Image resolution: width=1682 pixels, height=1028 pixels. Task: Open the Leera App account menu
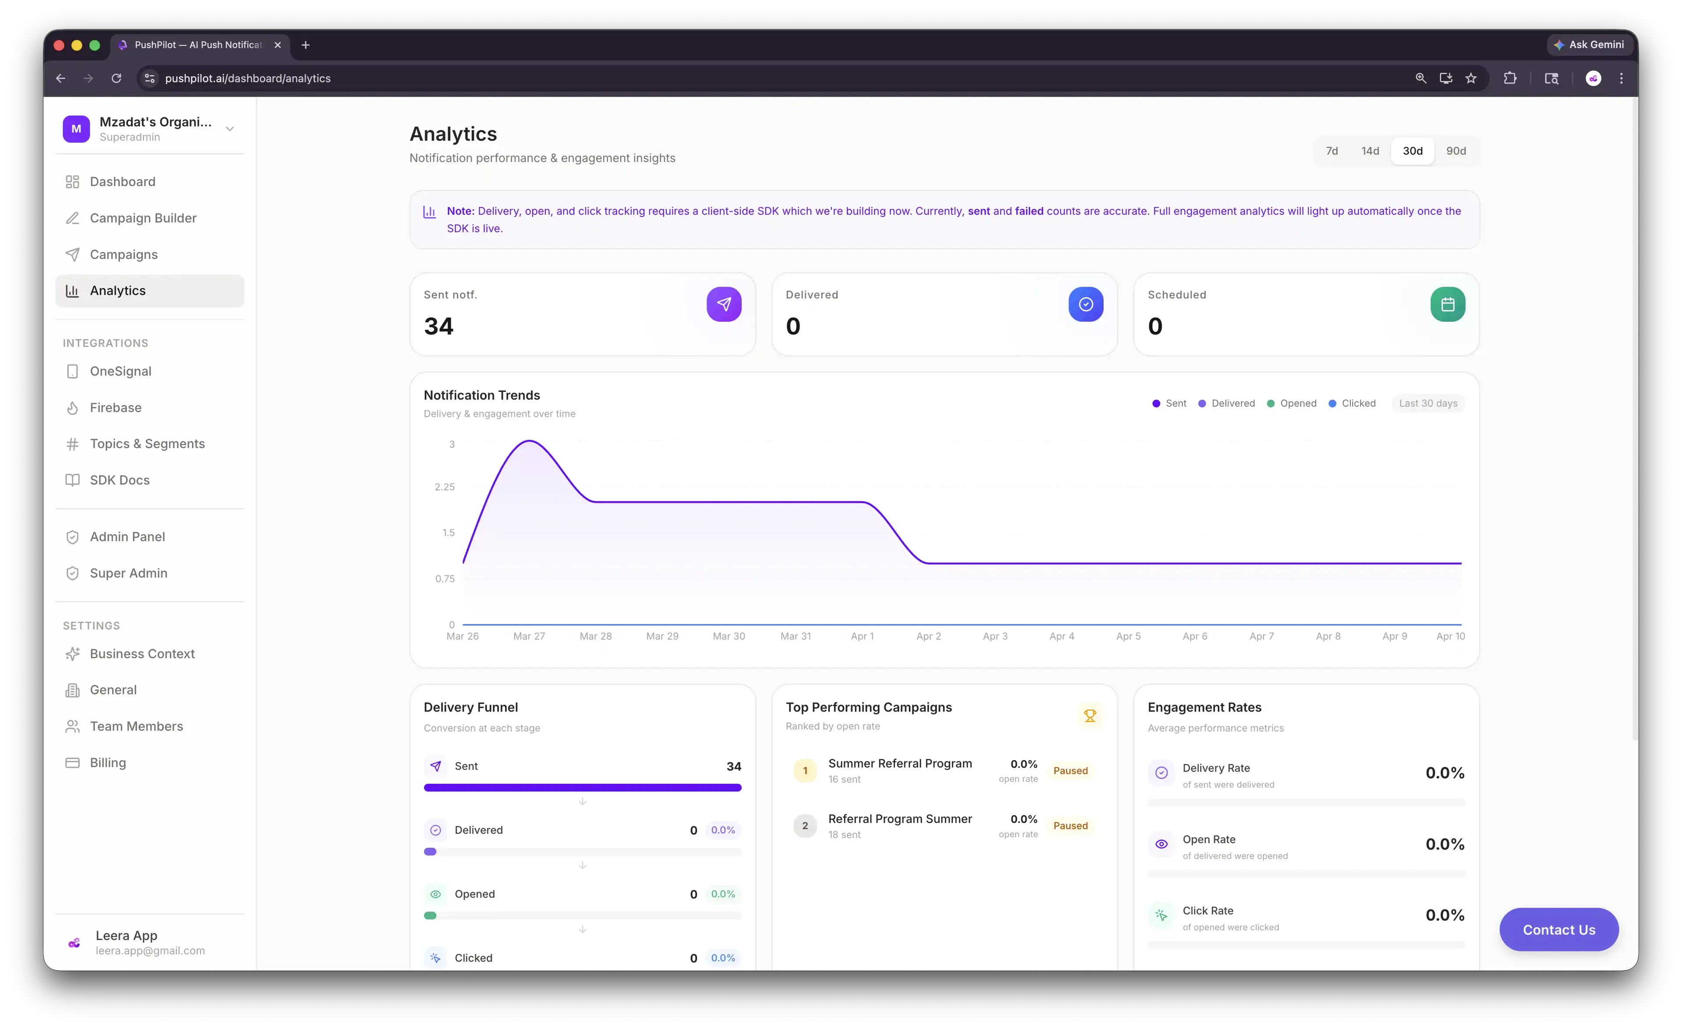[149, 943]
